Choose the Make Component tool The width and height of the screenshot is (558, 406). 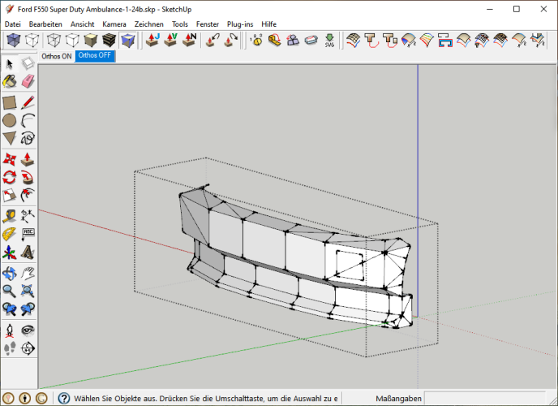28,64
